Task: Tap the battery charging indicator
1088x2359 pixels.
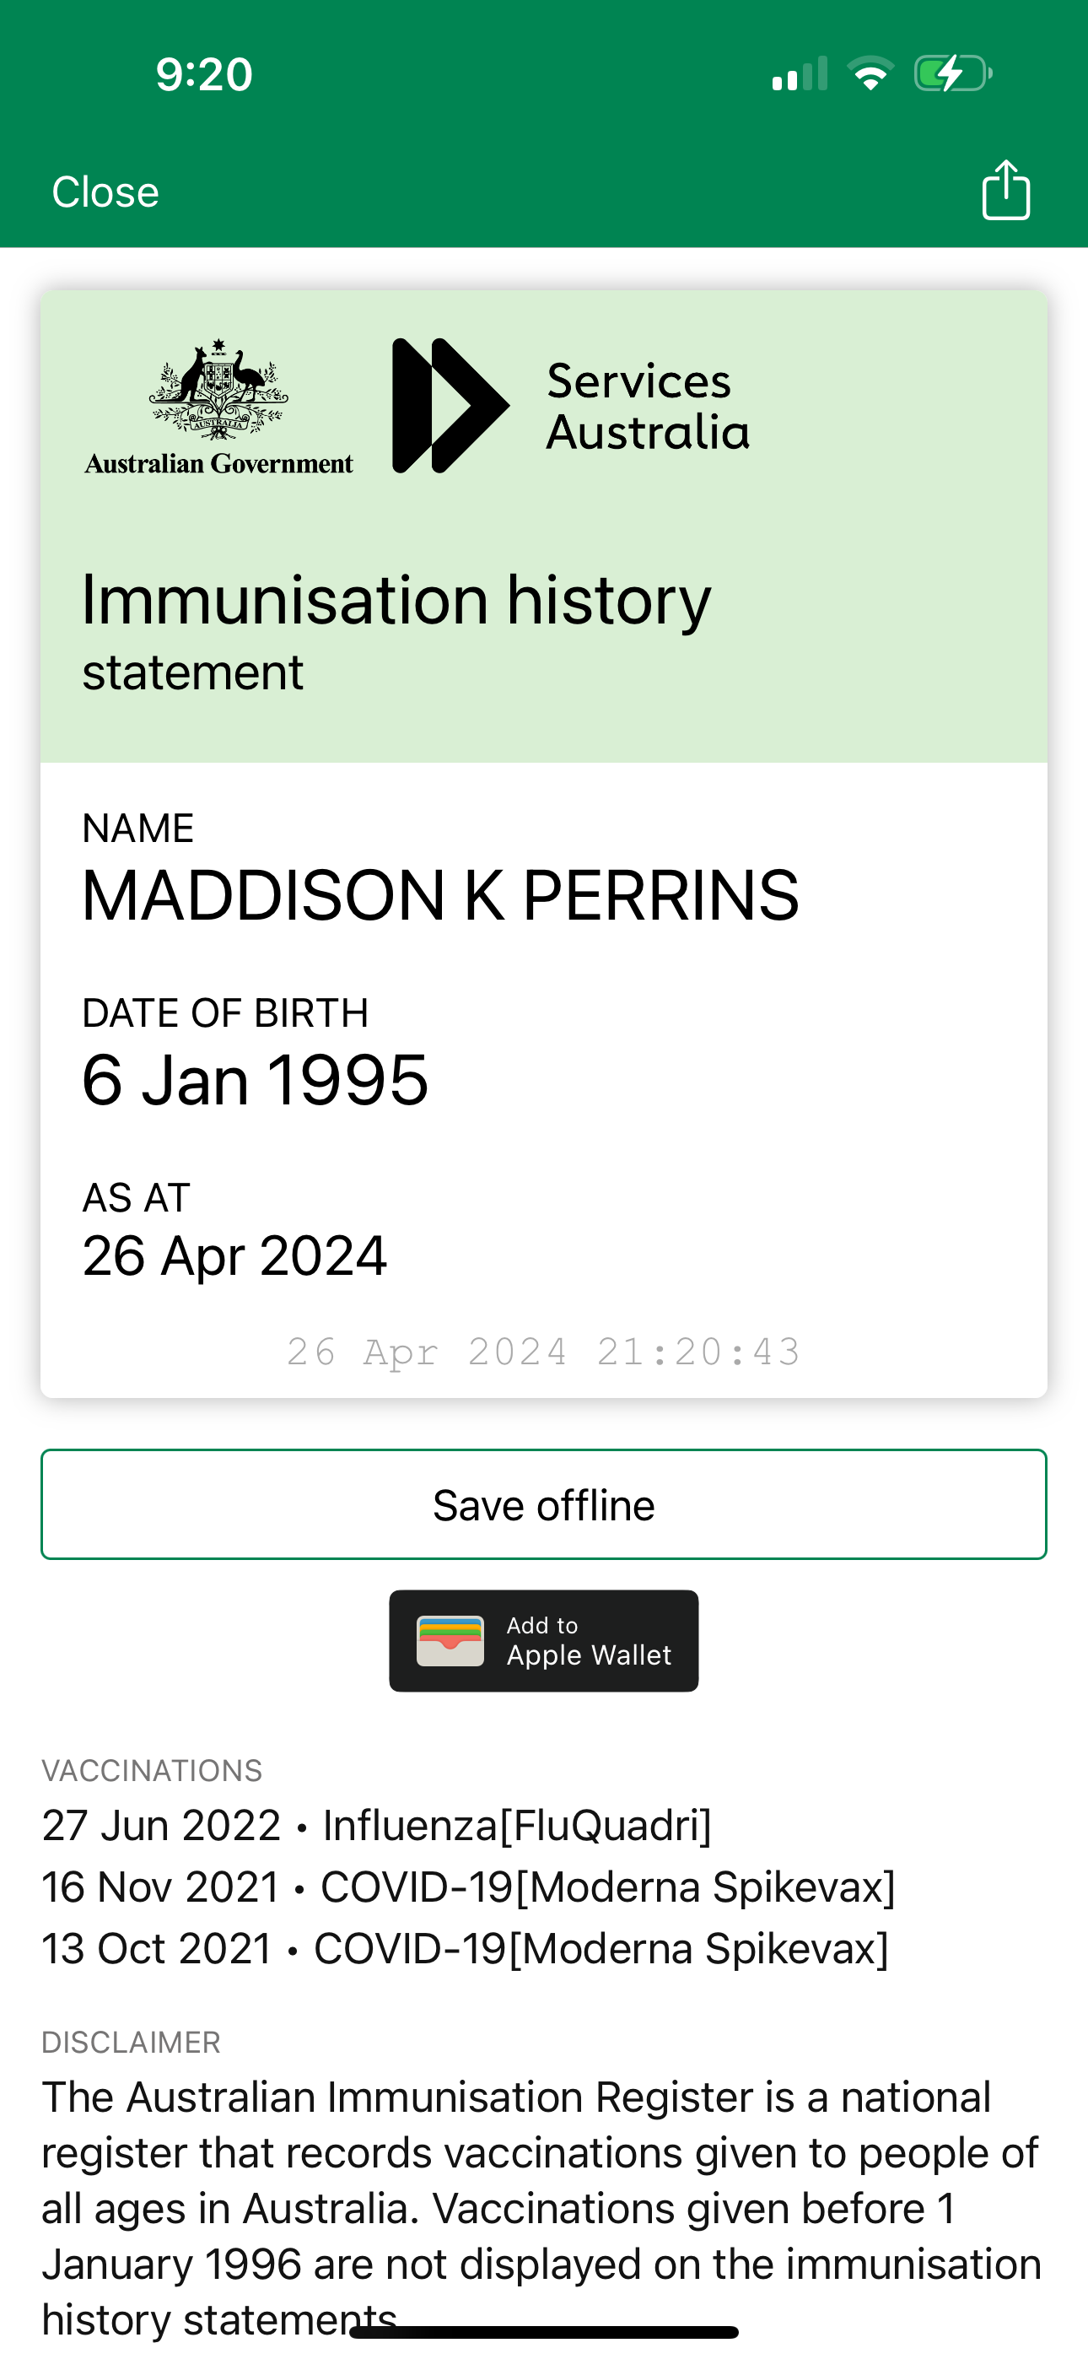Action: (952, 73)
